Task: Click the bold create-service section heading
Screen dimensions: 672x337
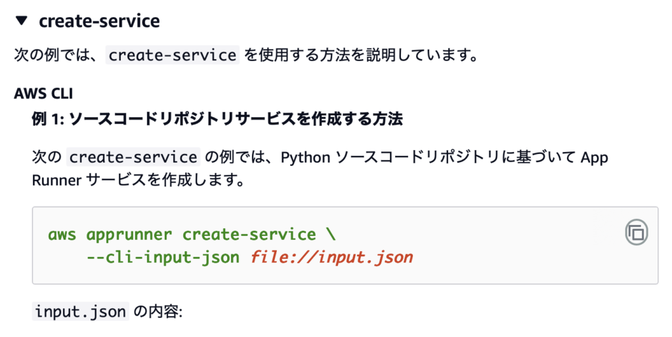Action: coord(99,21)
